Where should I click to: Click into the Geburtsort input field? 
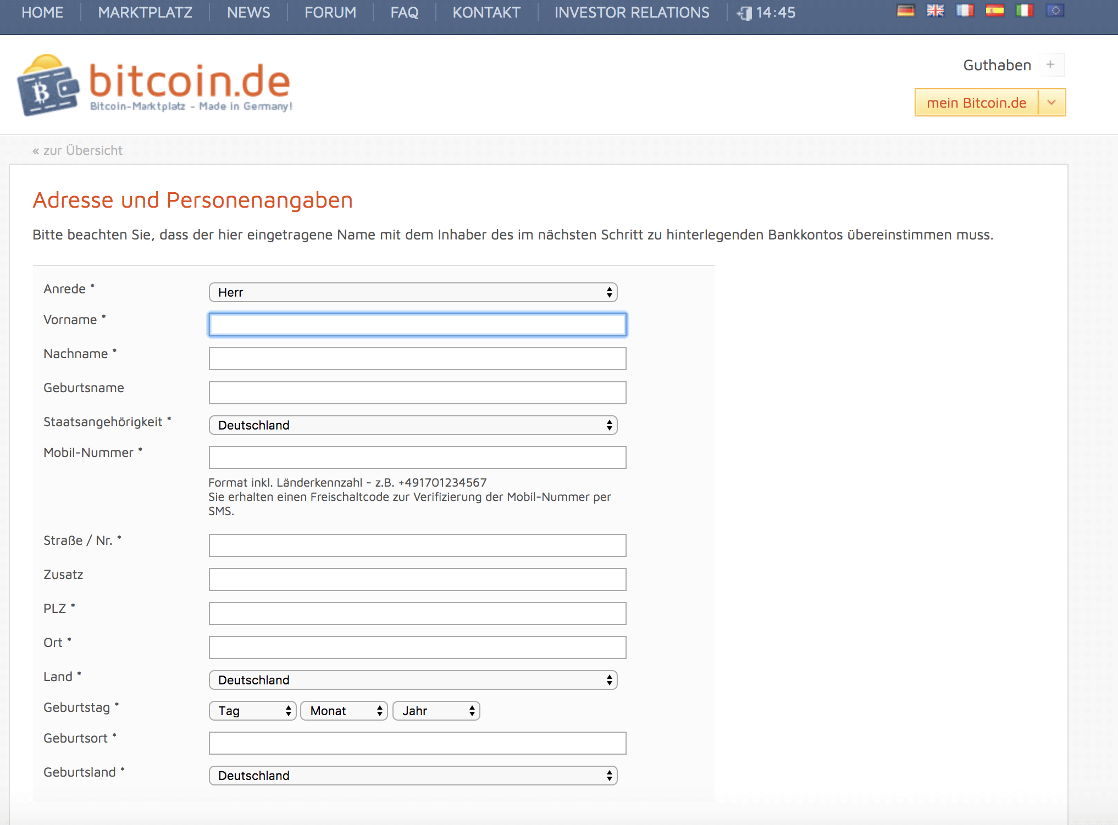coord(418,743)
